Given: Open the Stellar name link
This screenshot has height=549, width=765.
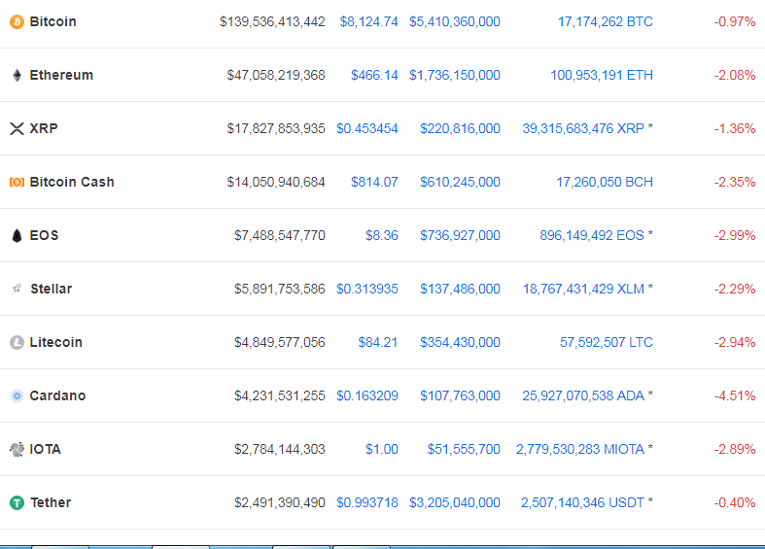Looking at the screenshot, I should tap(52, 289).
